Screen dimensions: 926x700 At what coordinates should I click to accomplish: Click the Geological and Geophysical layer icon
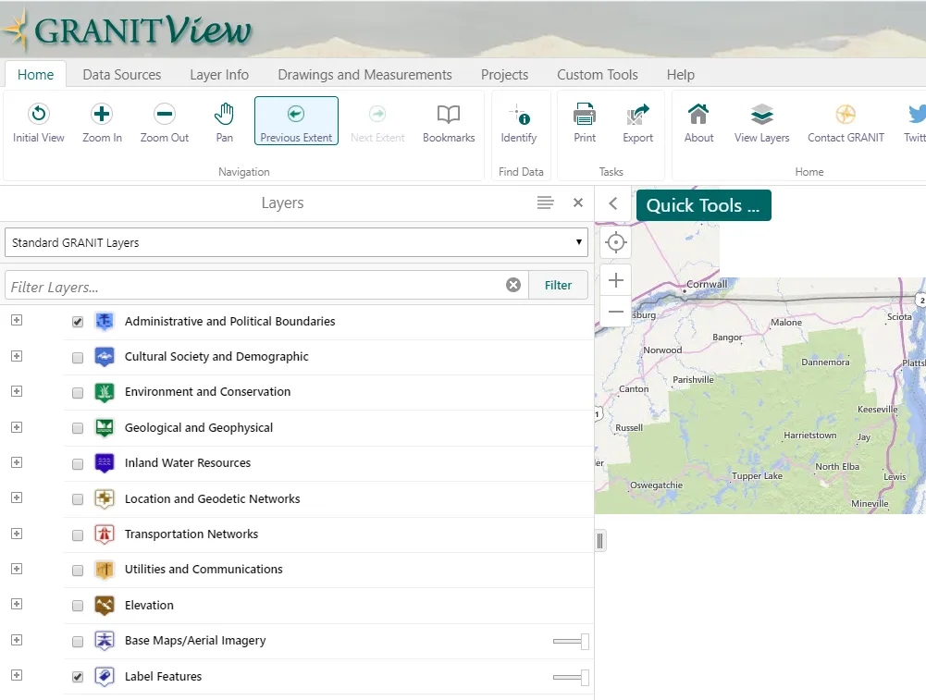coord(105,428)
